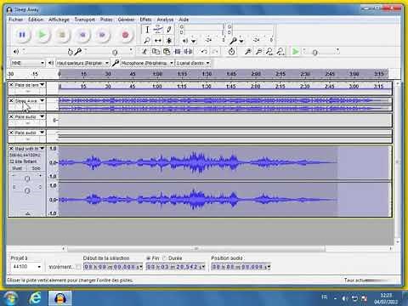This screenshot has height=306, width=408.
Task: Click the Copy icon in edit toolbar
Action: pyautogui.click(x=156, y=52)
